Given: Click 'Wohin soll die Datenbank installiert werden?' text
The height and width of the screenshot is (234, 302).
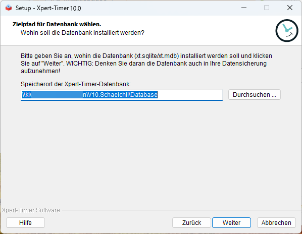Looking at the screenshot, I should (82, 33).
